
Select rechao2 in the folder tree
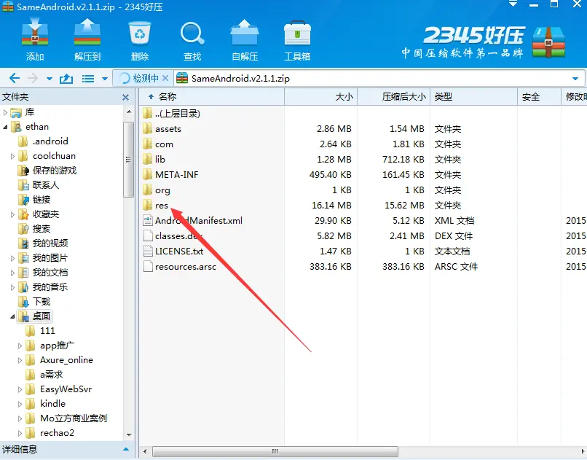coord(50,433)
